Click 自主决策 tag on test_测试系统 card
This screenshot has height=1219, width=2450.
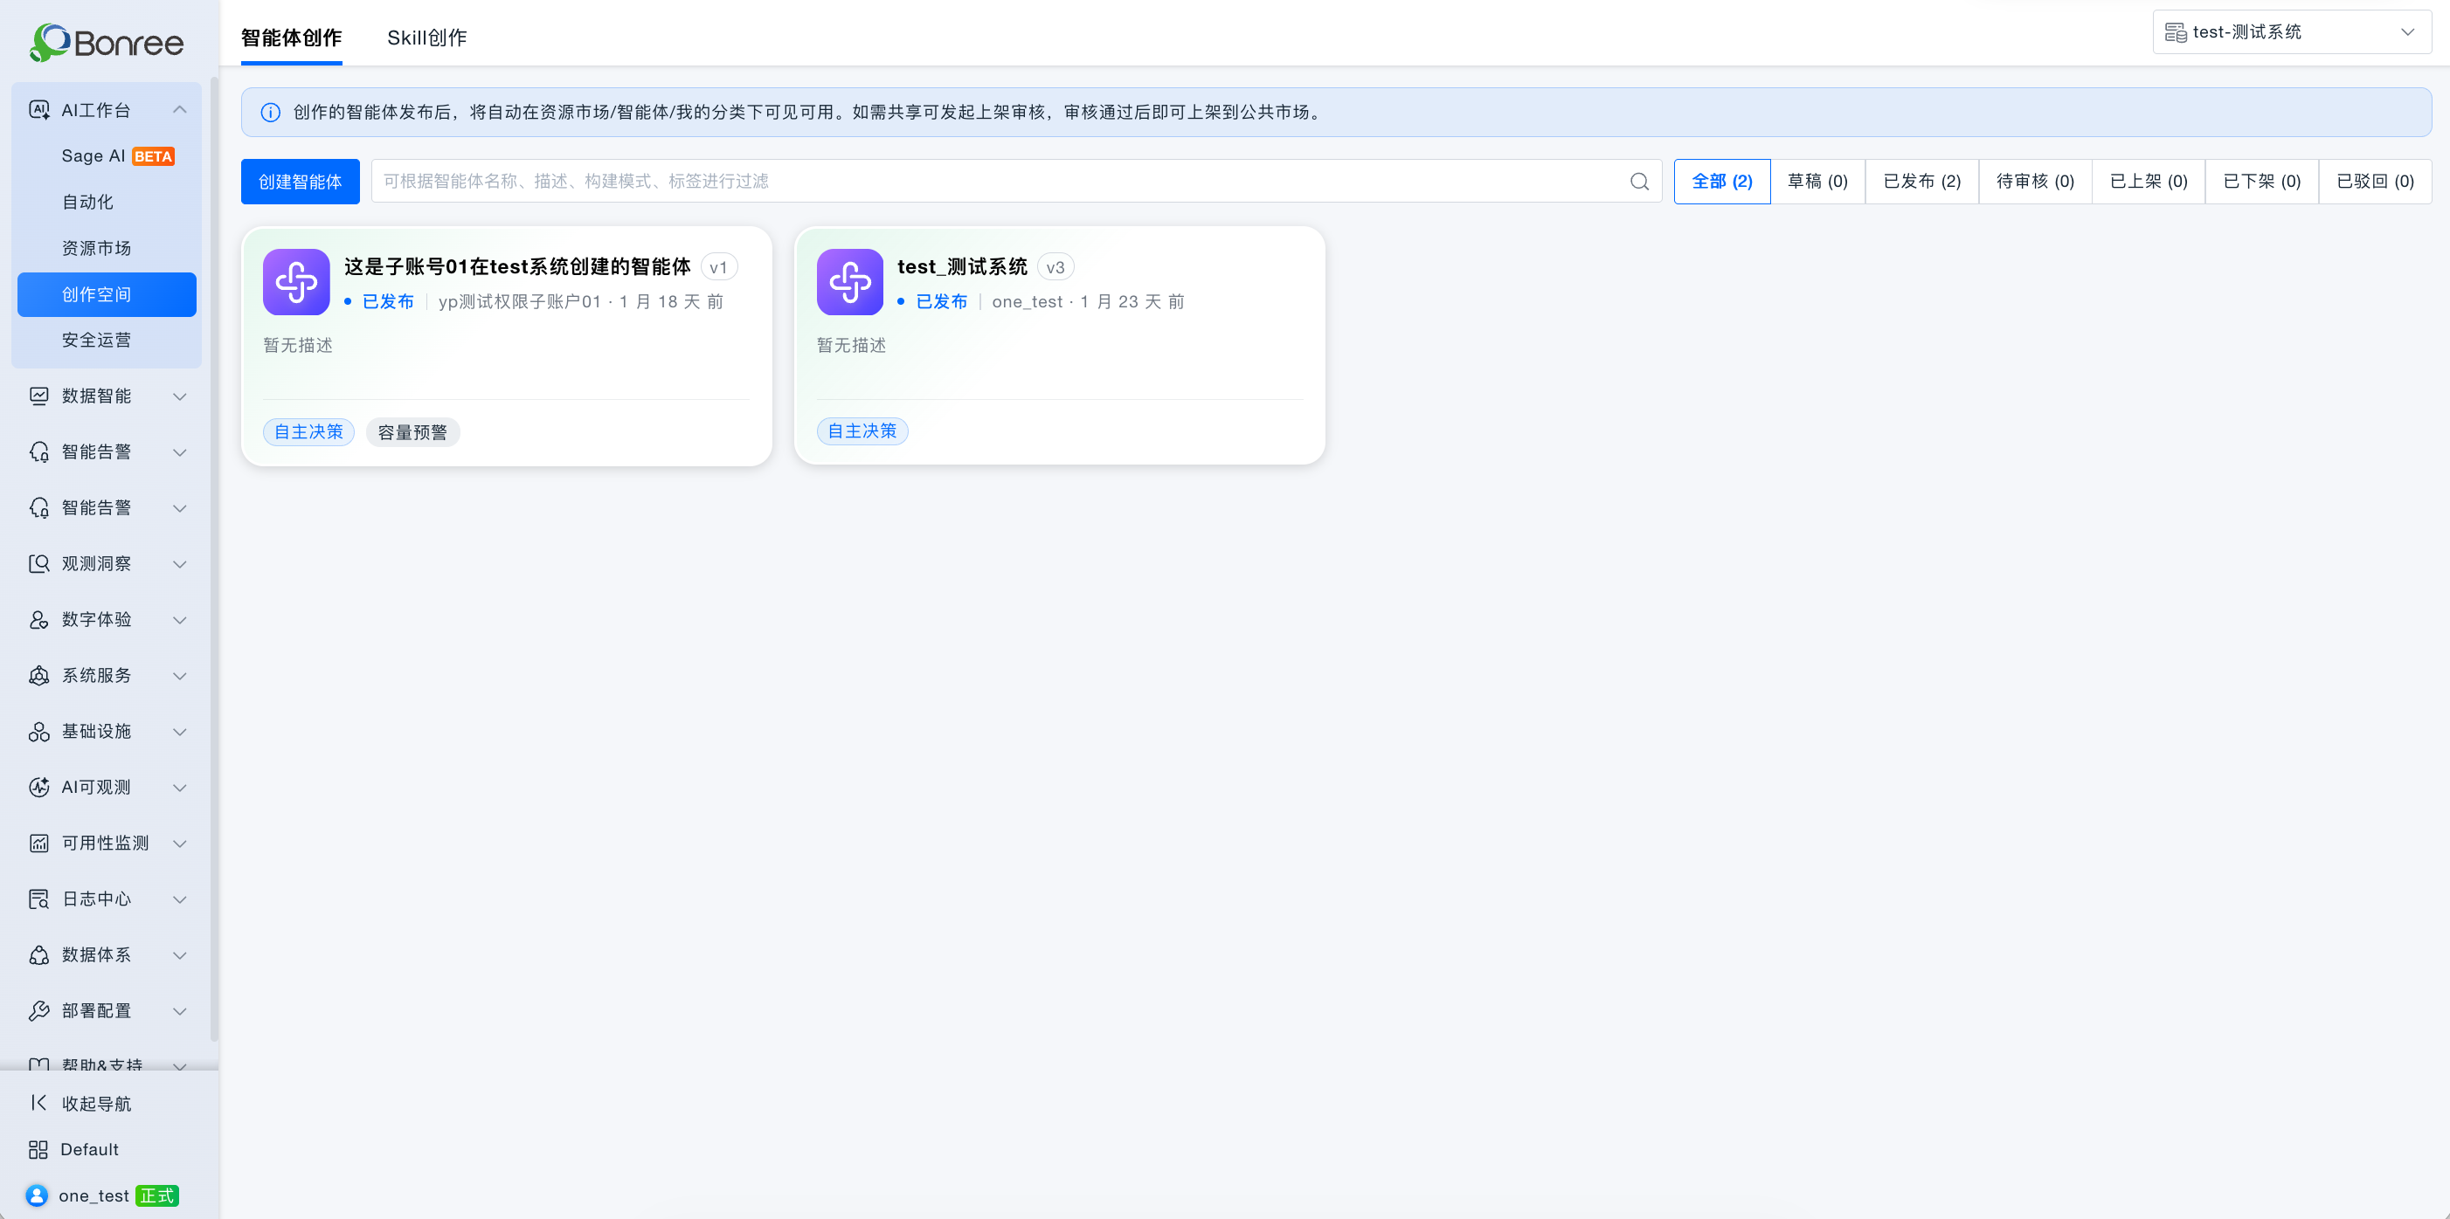pyautogui.click(x=862, y=431)
